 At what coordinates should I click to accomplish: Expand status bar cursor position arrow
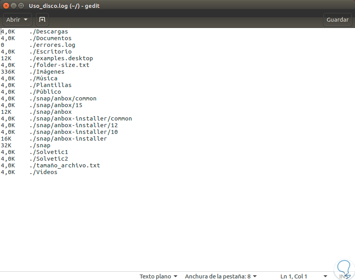325,276
